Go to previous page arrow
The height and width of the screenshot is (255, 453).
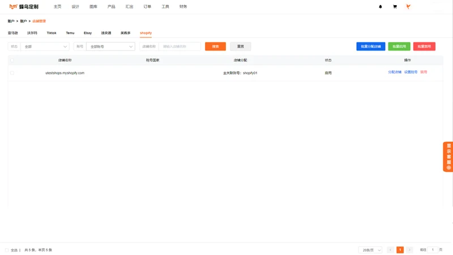tap(390, 250)
